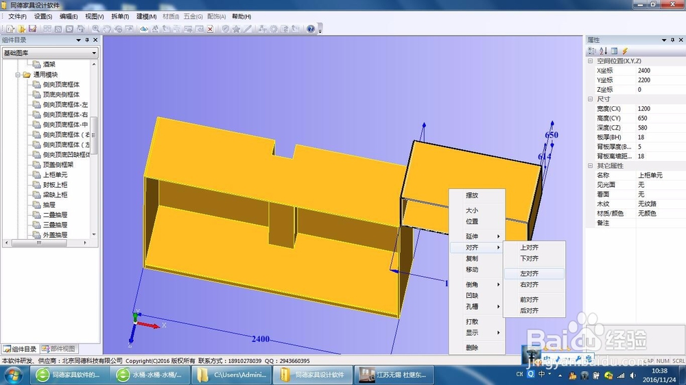This screenshot has height=385, width=686.
Task: Expand the 延伸 submenu in context menu
Action: coord(477,236)
